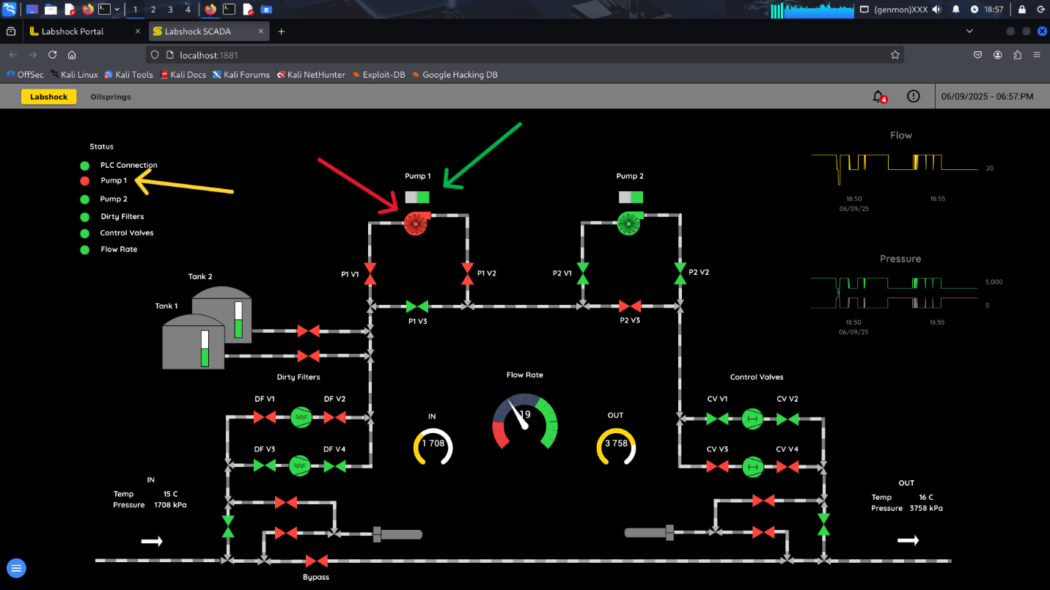Click the DF V1 filter valve
This screenshot has height=590, width=1050.
(x=264, y=417)
